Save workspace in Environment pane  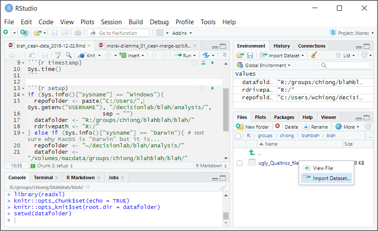pyautogui.click(x=250, y=56)
